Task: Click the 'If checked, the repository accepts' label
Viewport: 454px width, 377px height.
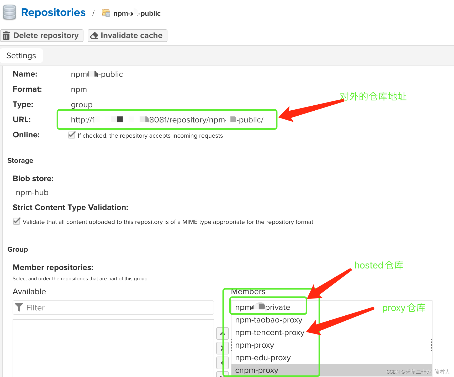Action: 150,136
